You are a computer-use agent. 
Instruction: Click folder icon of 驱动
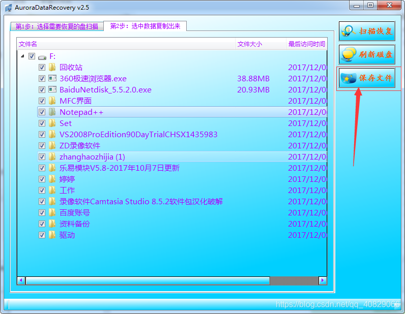52,235
